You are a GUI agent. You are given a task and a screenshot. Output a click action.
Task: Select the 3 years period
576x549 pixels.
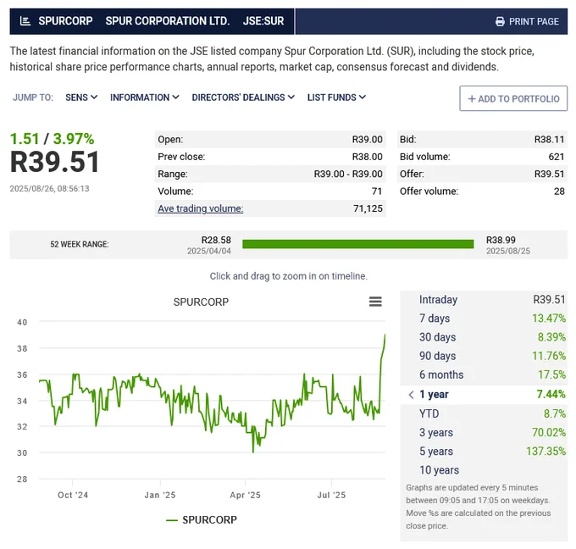(484, 433)
